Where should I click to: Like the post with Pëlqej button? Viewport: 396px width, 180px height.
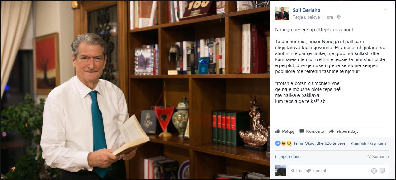tap(285, 131)
